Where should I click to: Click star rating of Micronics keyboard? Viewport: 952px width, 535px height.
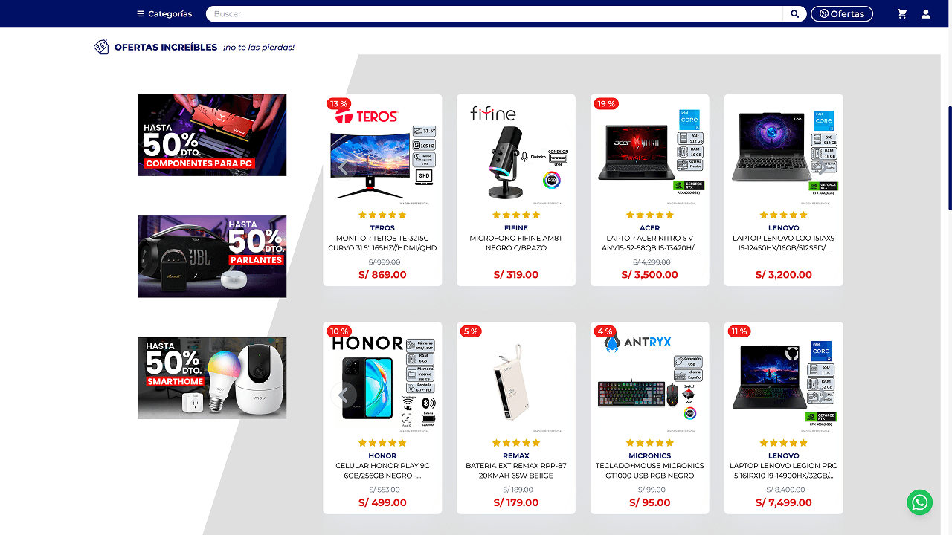[x=650, y=443]
